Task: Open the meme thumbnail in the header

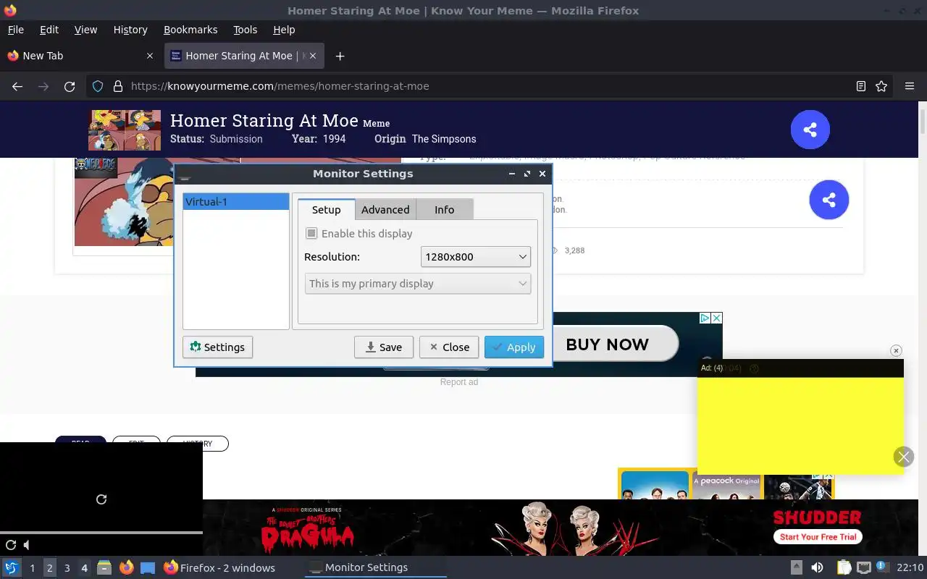Action: [x=125, y=130]
